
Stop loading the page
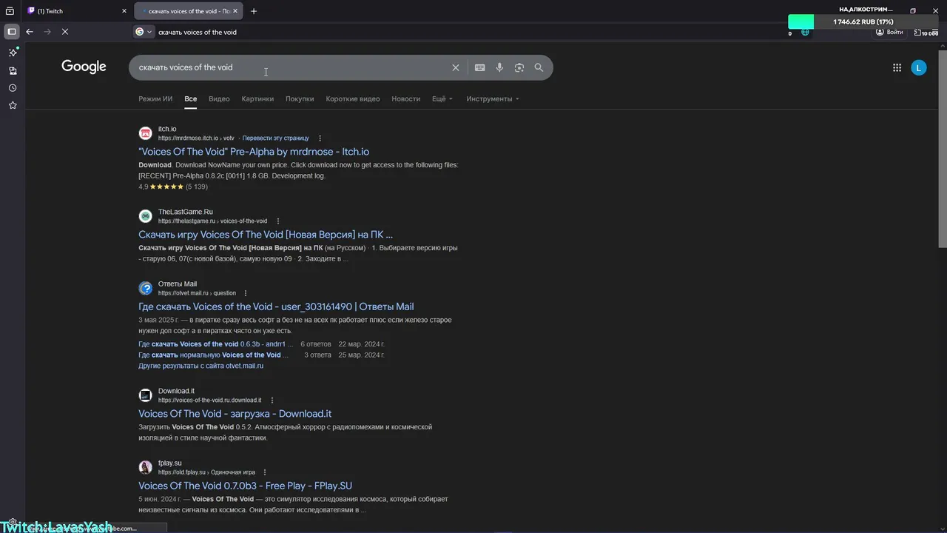point(65,32)
